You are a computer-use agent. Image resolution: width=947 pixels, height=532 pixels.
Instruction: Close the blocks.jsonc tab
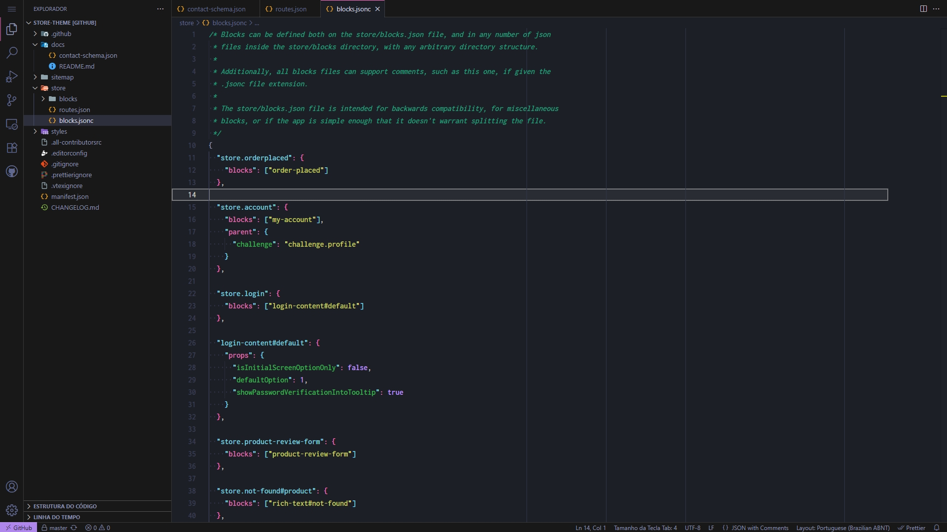coord(378,9)
